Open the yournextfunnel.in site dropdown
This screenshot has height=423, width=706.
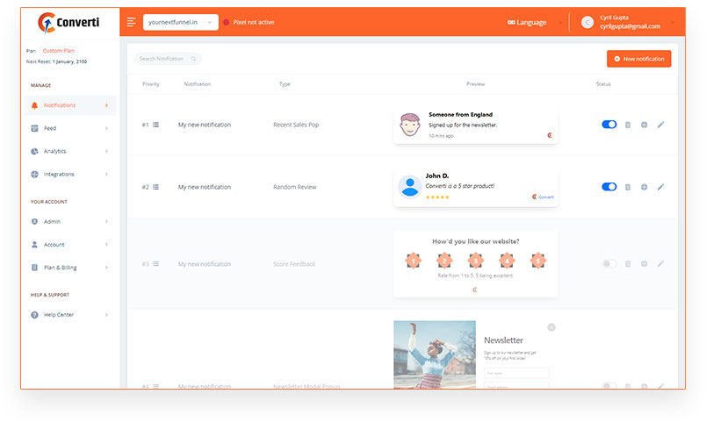point(181,22)
